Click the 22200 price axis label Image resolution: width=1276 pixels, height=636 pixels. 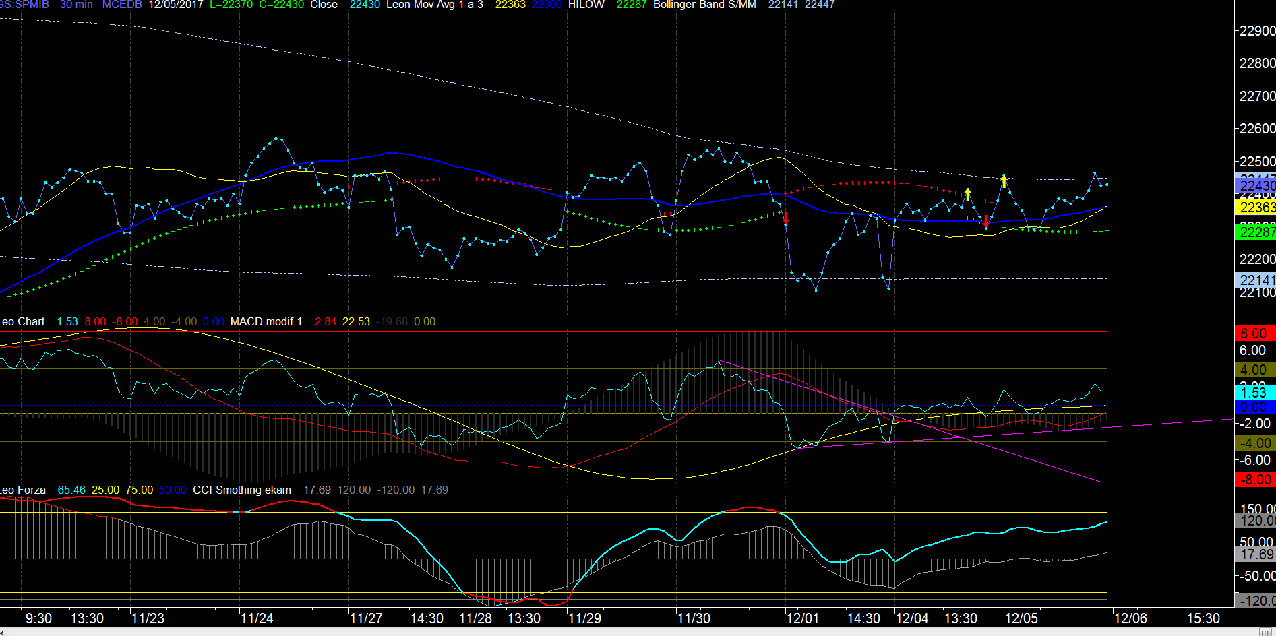[1257, 259]
